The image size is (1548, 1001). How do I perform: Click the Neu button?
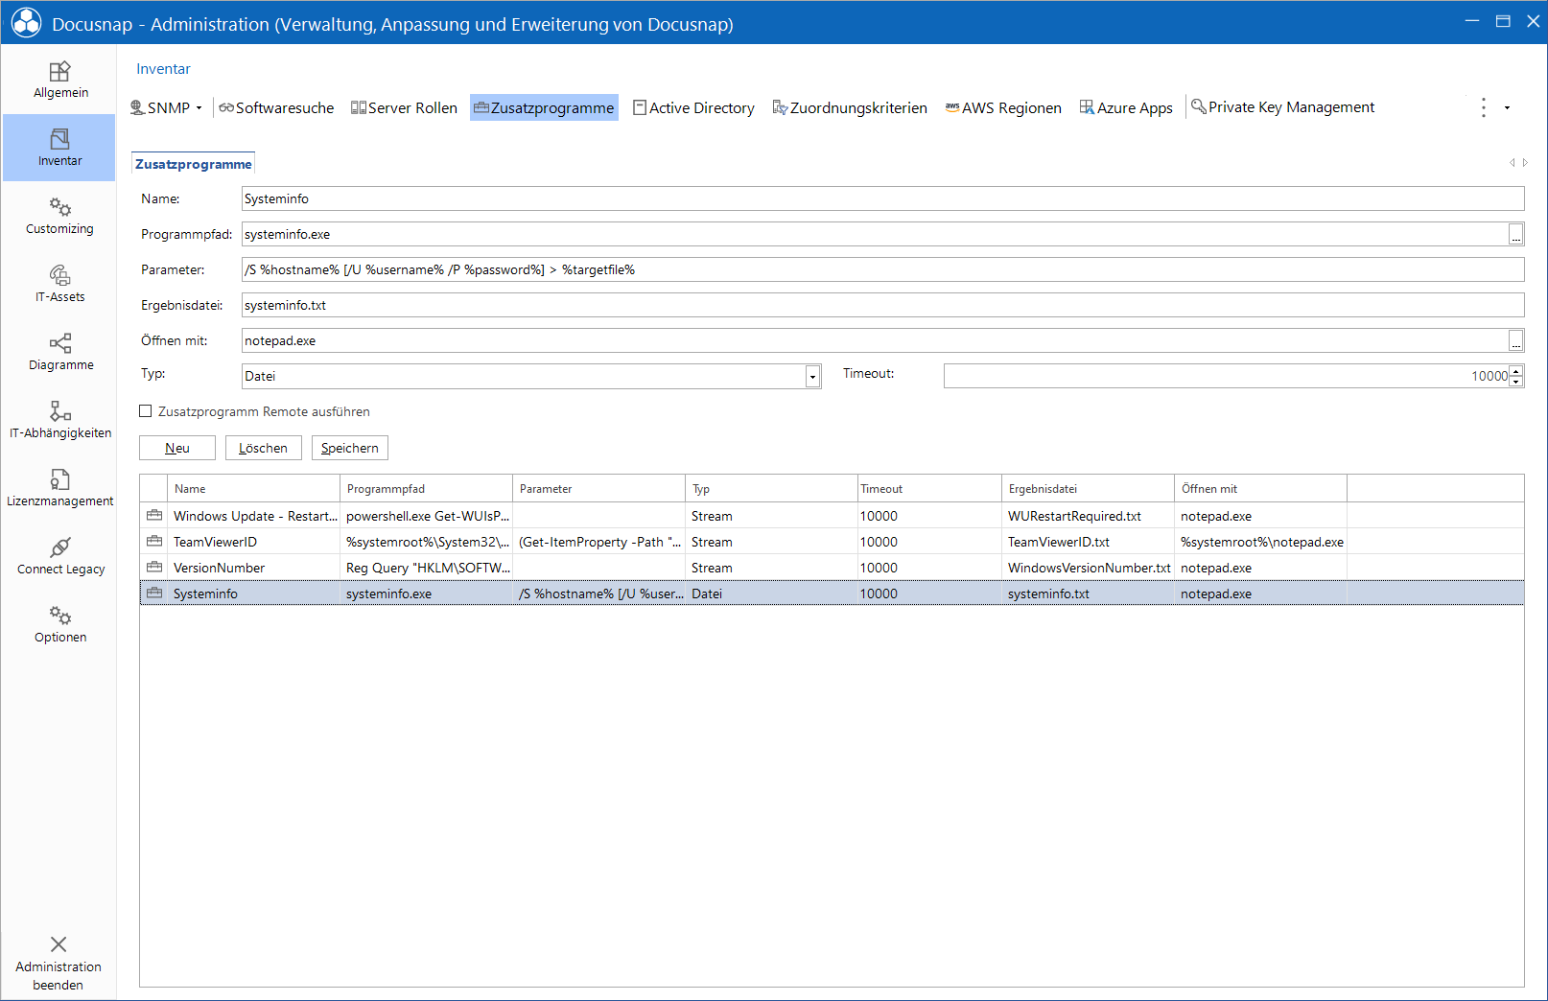pyautogui.click(x=177, y=448)
